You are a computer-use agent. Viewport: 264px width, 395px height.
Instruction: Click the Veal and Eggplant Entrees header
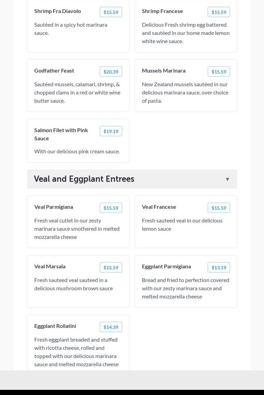(x=84, y=179)
